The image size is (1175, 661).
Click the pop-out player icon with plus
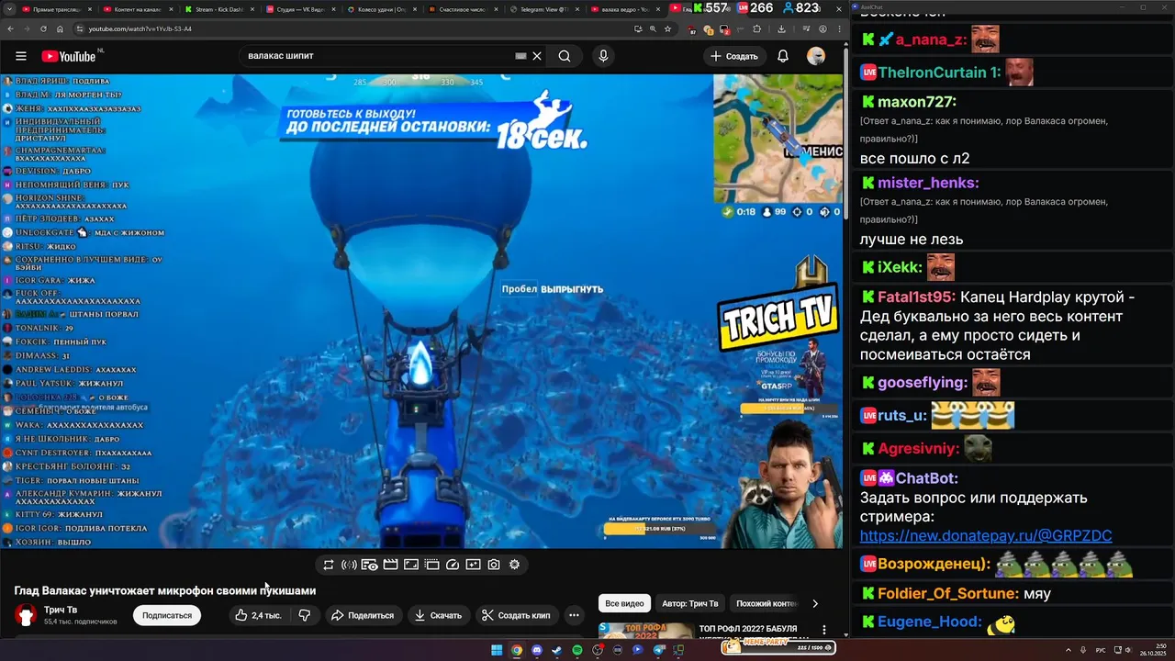click(473, 565)
